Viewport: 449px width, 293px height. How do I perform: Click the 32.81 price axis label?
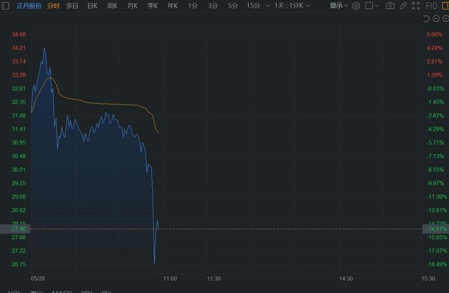(x=19, y=88)
